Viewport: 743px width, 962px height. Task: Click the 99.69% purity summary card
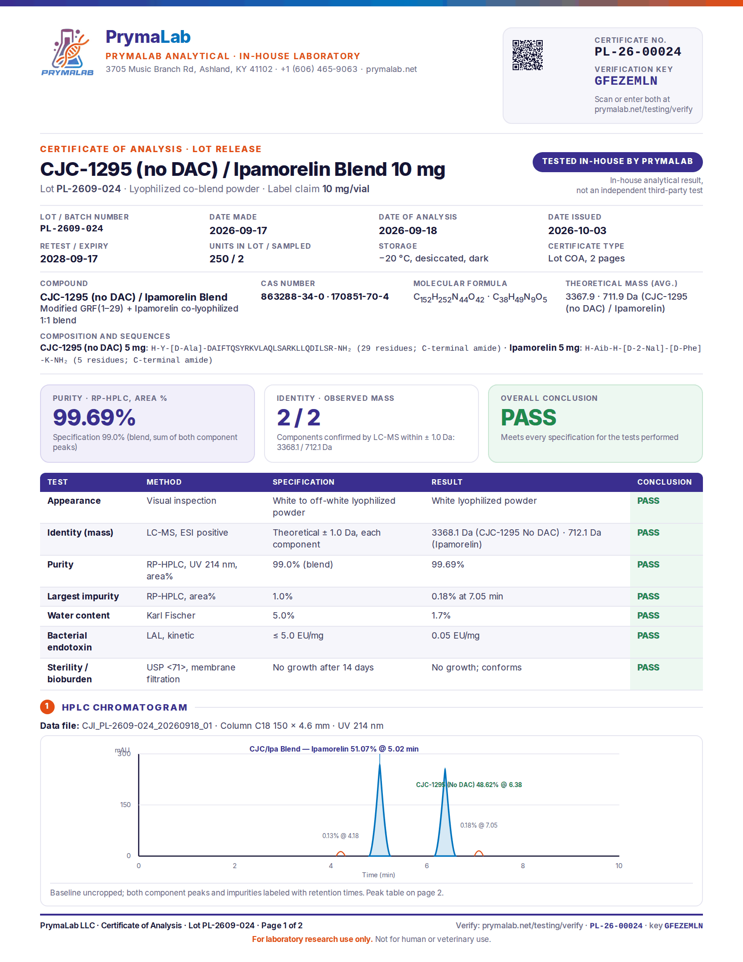click(x=148, y=424)
